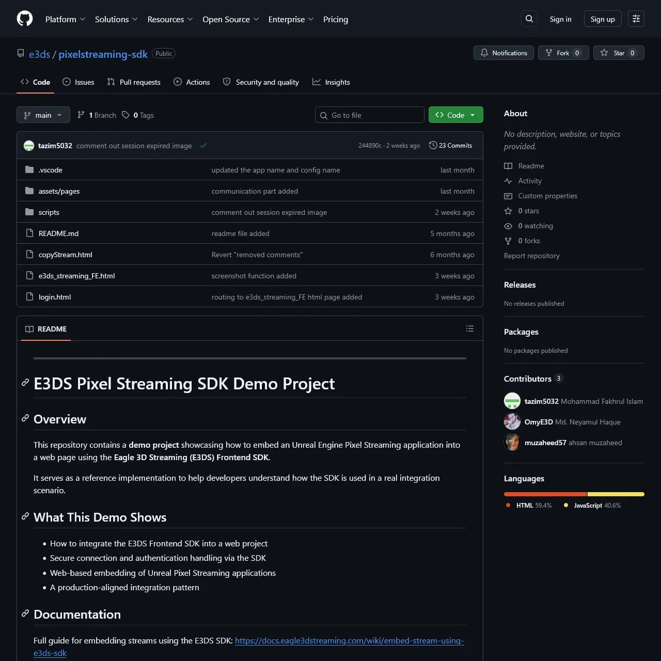661x661 pixels.
Task: Open e3ds_streaming_FE.html file
Action: [x=76, y=276]
